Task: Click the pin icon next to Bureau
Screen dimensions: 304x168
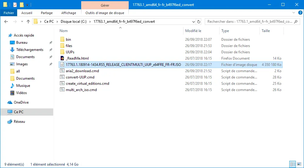Action: pos(51,43)
